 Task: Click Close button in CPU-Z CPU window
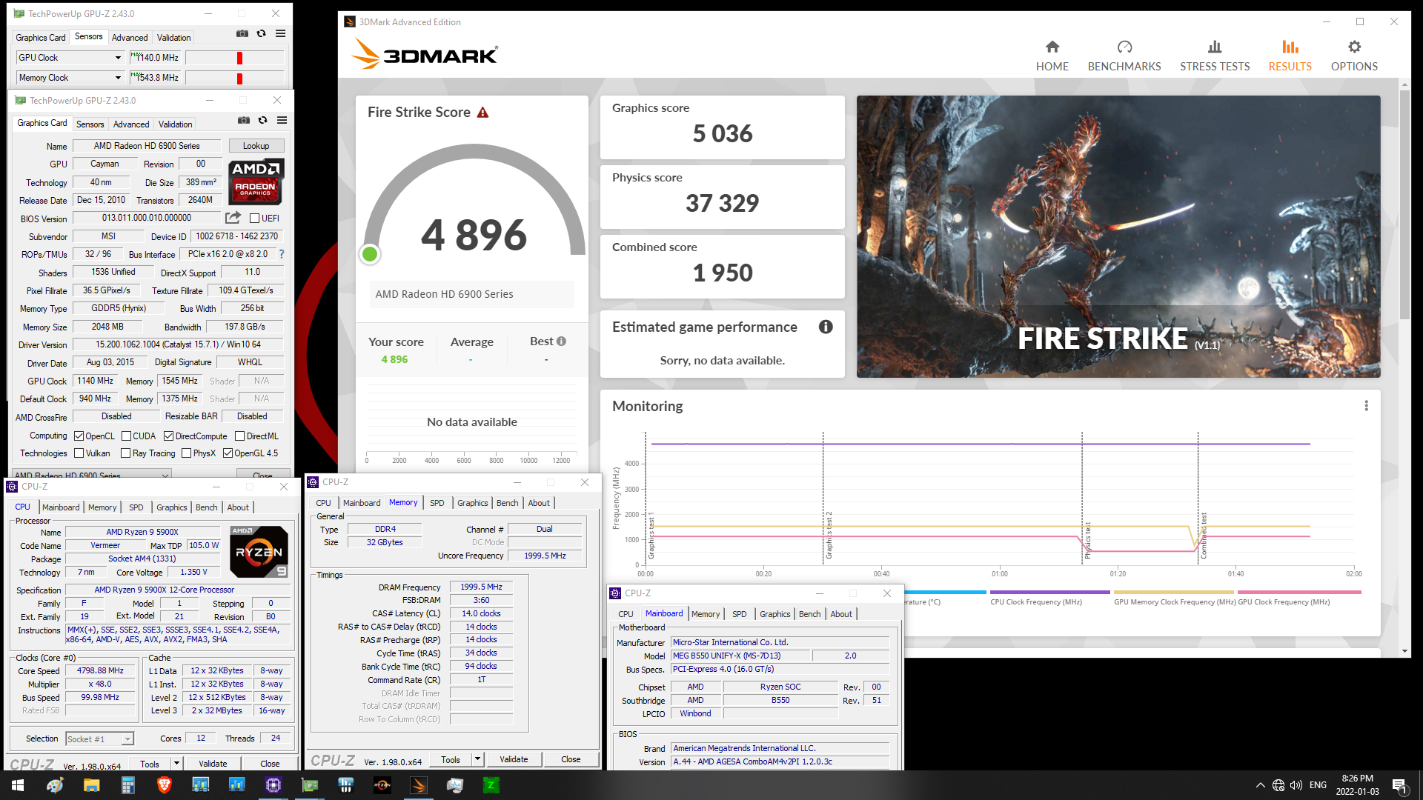coord(270,764)
